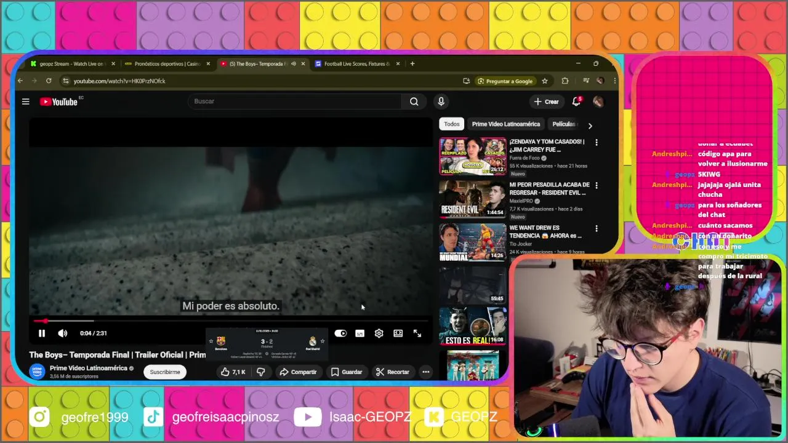This screenshot has width=788, height=443.
Task: Open the Prime Video channel avatar
Action: click(x=38, y=372)
